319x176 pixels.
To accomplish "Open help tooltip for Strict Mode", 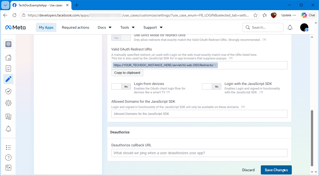I will (264, 40).
